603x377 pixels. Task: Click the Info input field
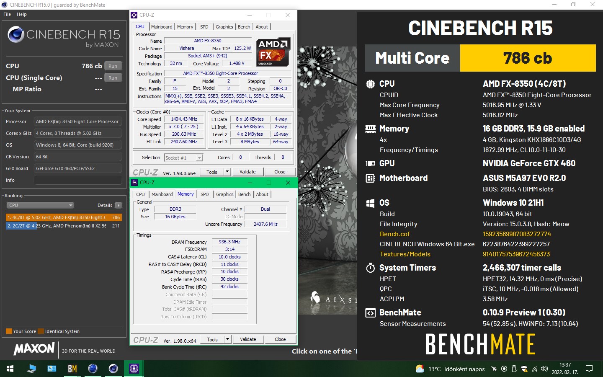tap(78, 180)
